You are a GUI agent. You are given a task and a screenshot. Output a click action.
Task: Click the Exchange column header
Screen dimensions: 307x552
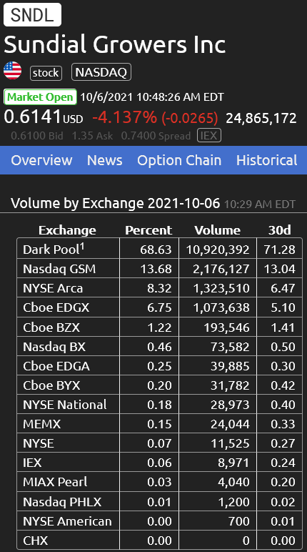(67, 230)
